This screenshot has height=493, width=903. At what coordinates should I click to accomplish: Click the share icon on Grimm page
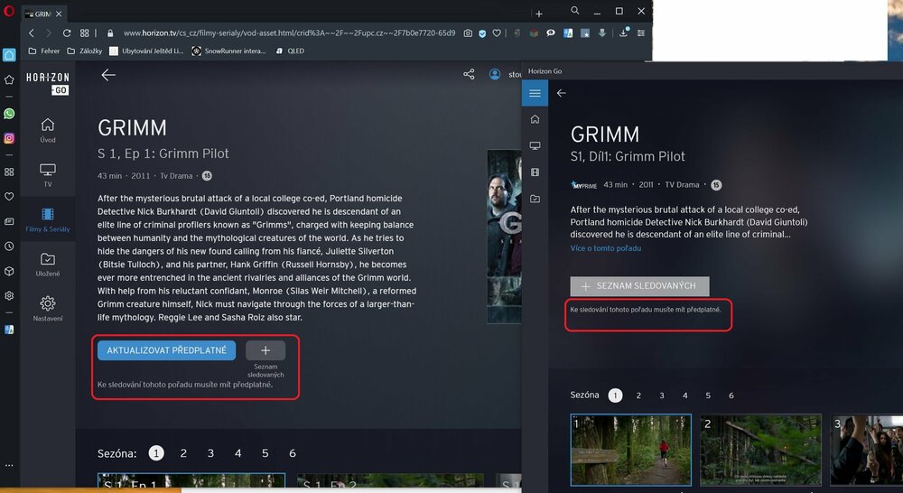click(x=469, y=74)
